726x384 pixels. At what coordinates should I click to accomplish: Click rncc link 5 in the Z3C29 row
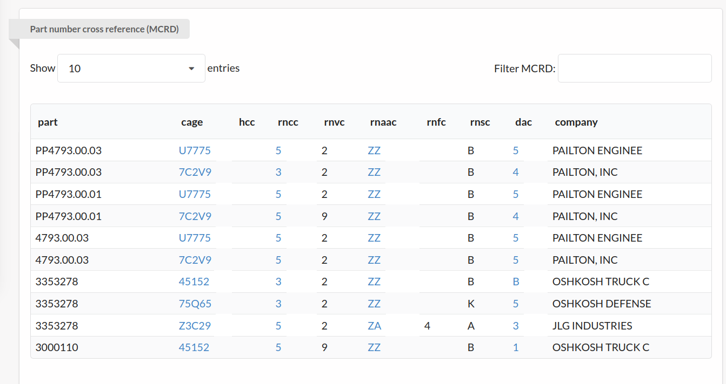point(278,326)
